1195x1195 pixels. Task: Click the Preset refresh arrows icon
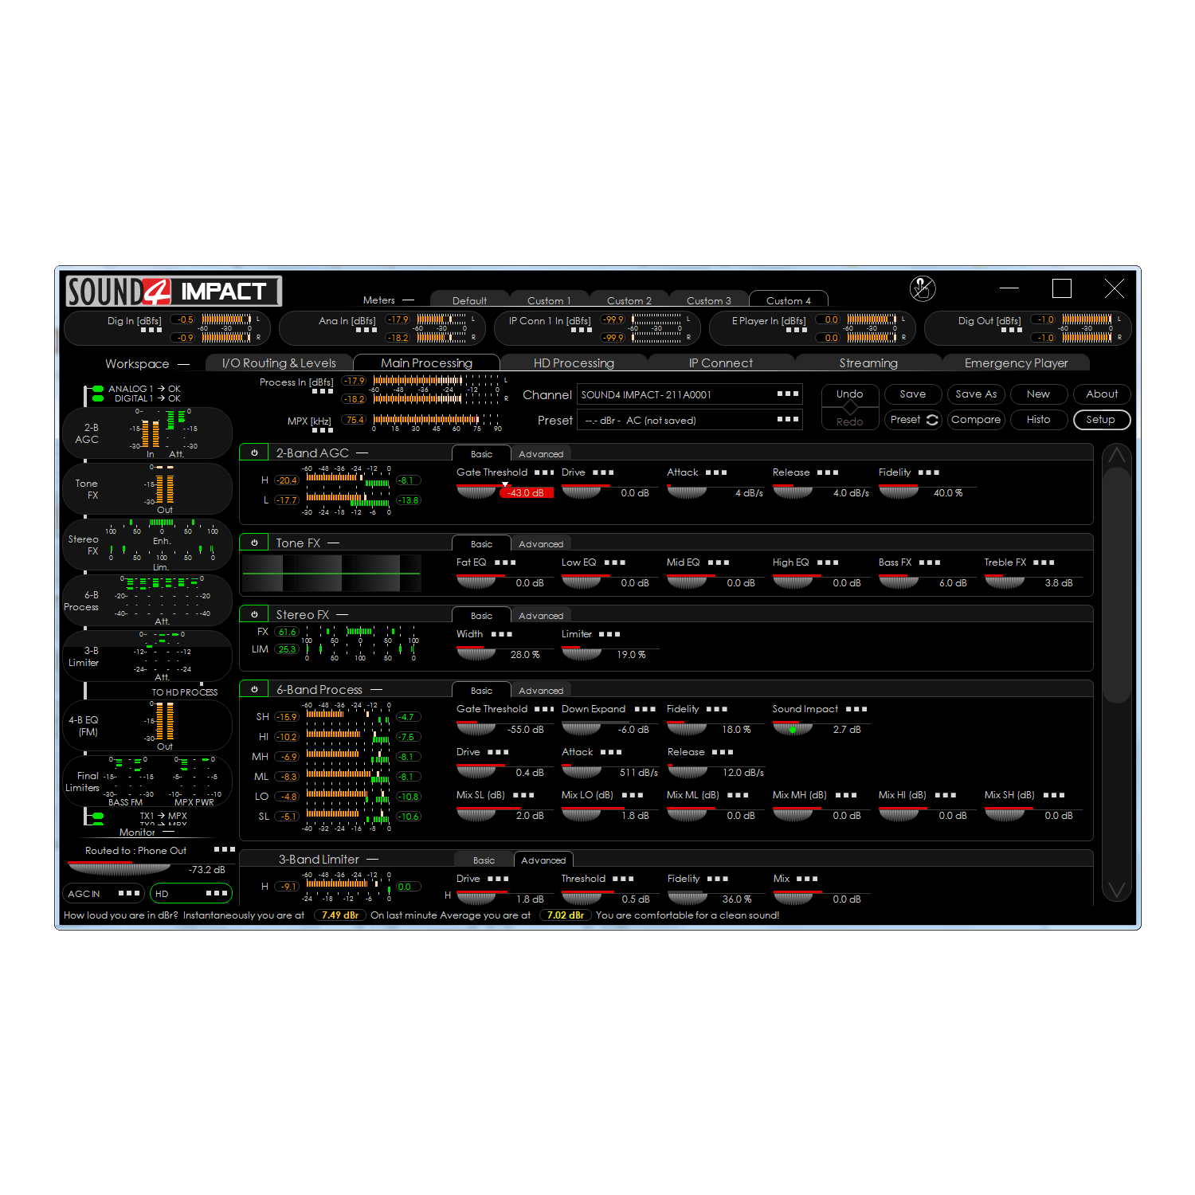pyautogui.click(x=932, y=420)
